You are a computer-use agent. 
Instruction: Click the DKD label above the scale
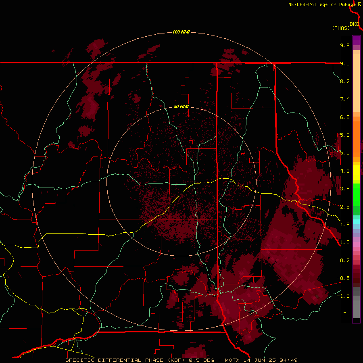coord(355,24)
